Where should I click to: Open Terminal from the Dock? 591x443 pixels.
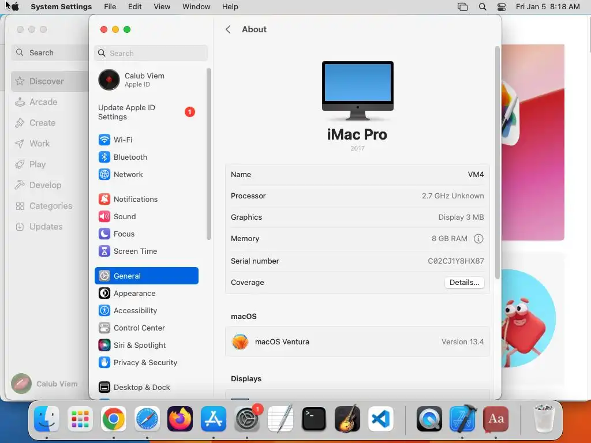[x=313, y=419]
